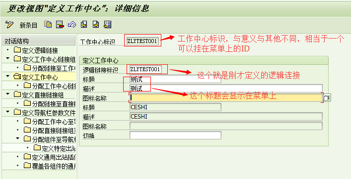Collapse 定义工作中心链接组 node arrow
This screenshot has height=179, width=351.
coord(8,58)
